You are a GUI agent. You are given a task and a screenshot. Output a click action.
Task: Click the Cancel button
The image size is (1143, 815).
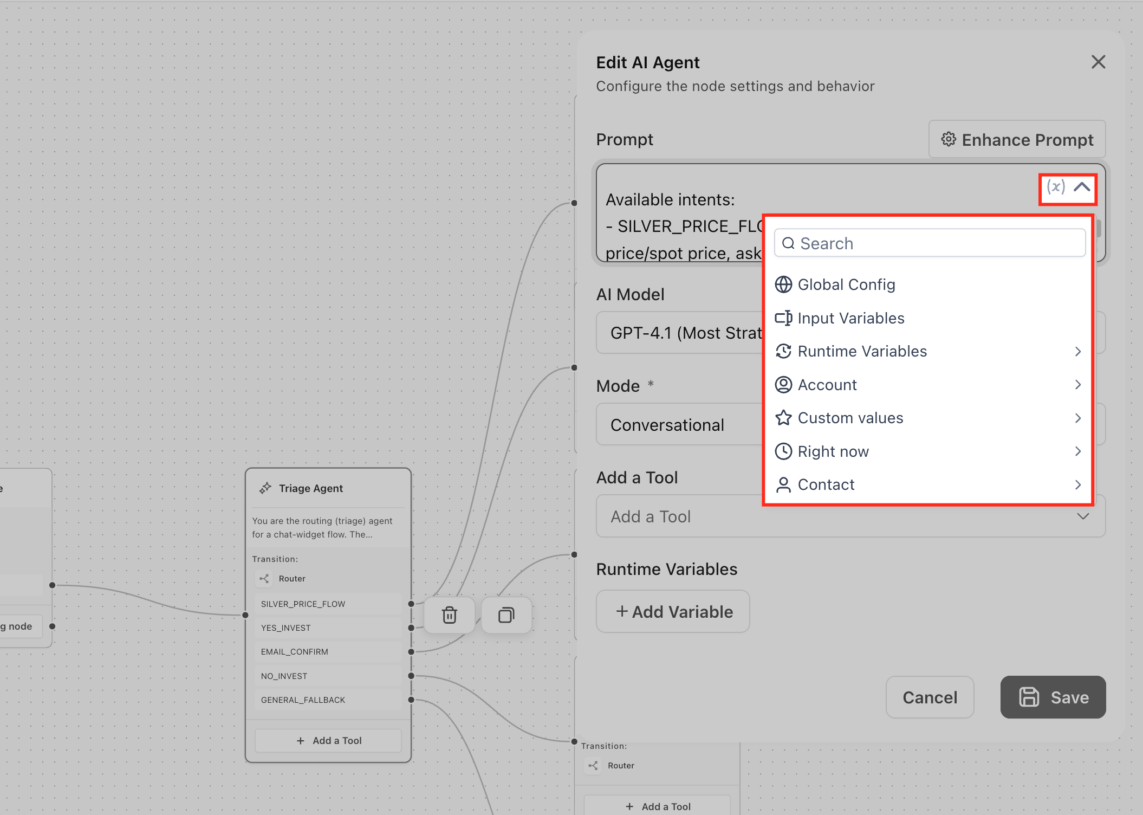pyautogui.click(x=930, y=697)
